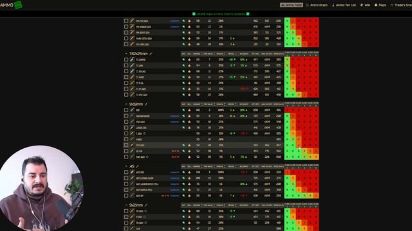
Task: Tick the TT AKBS row checkbox
Action: 126,77
